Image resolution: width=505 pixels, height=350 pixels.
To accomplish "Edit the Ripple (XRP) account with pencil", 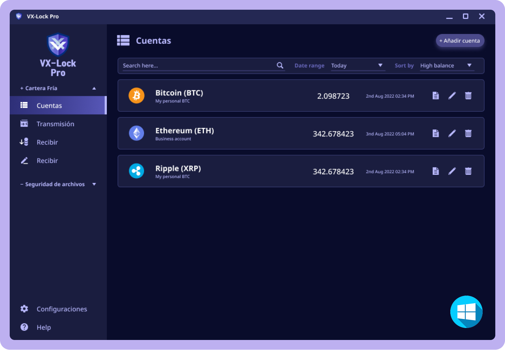I will 452,171.
